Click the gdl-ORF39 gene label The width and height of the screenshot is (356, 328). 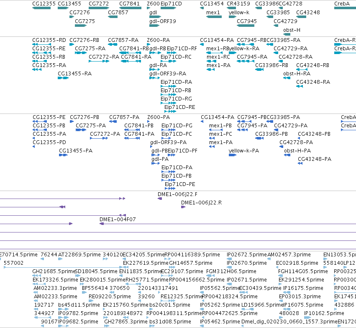click(163, 21)
